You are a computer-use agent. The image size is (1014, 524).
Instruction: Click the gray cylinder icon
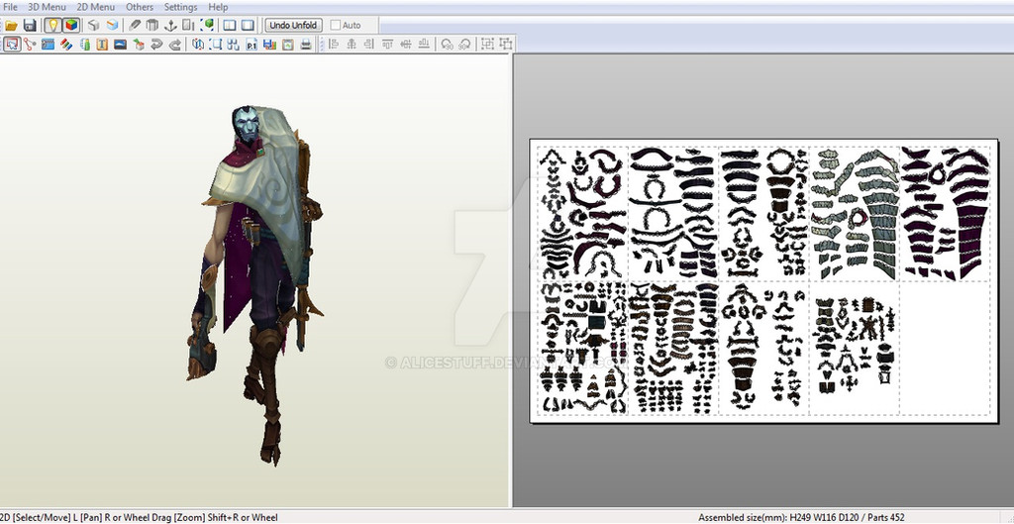[152, 25]
